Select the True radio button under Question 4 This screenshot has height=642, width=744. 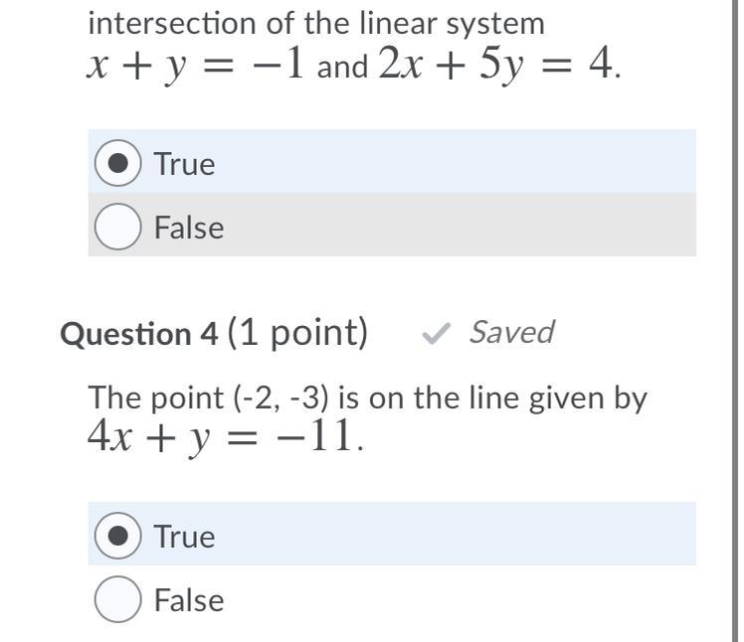click(117, 537)
